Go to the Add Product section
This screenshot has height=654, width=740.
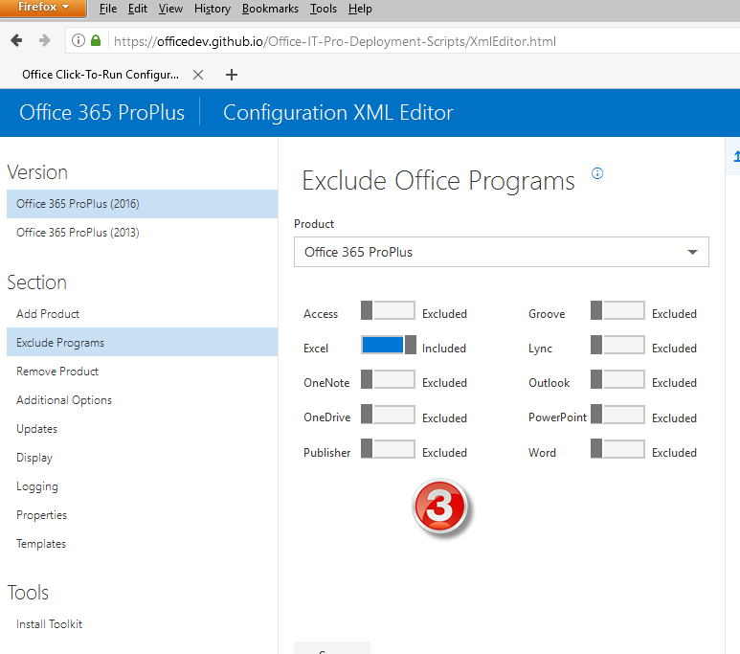click(x=142, y=313)
